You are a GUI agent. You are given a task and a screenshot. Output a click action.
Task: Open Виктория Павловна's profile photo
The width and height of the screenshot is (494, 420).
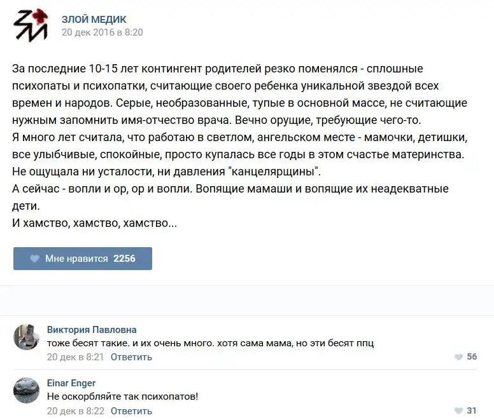point(27,337)
